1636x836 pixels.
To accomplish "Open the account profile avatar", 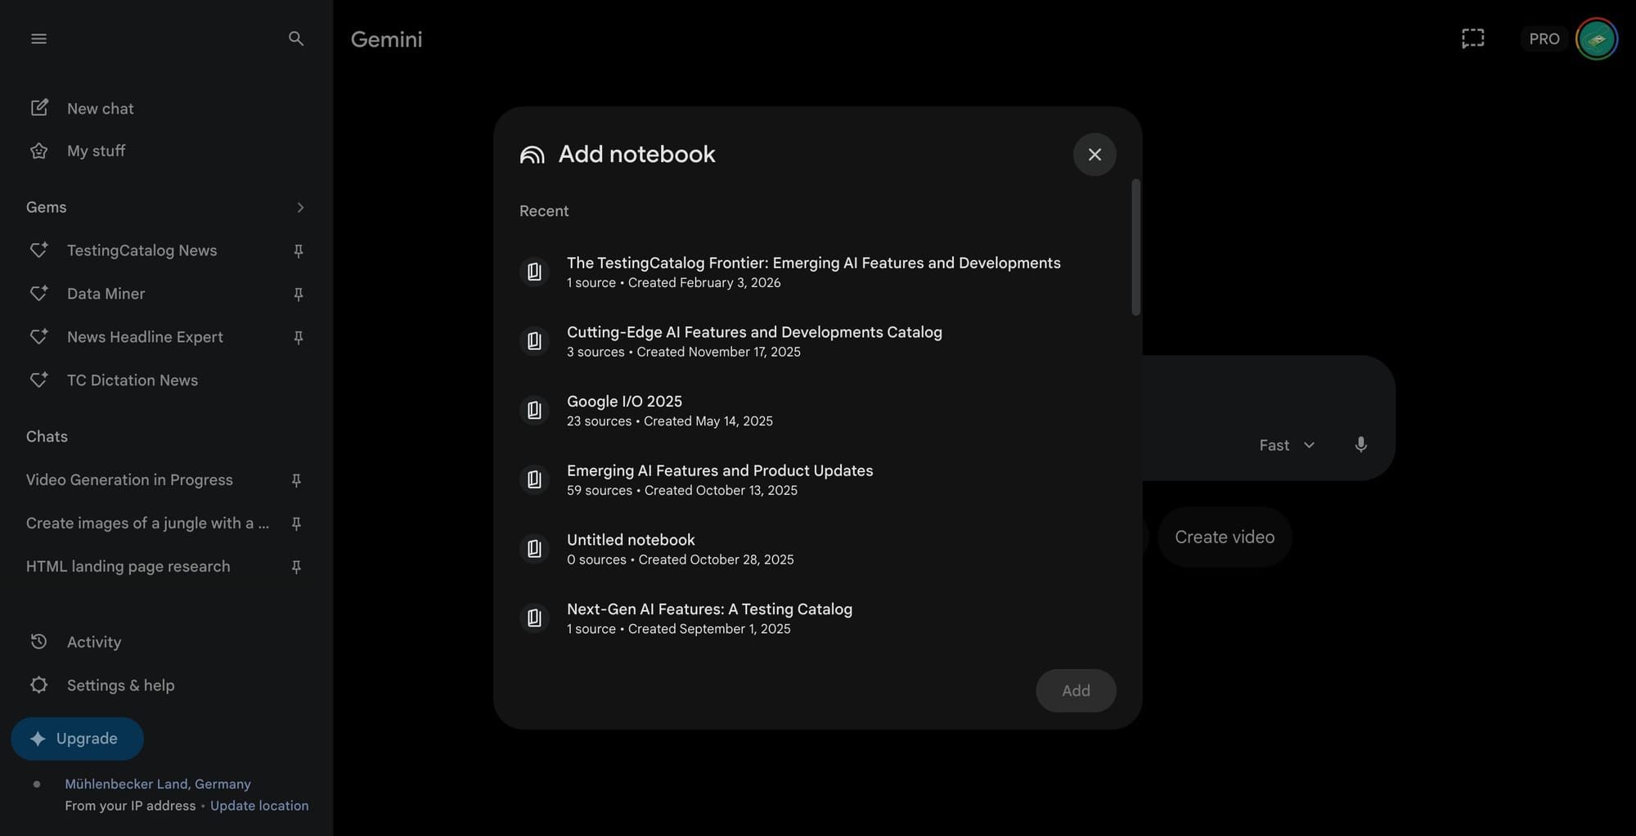I will coord(1597,38).
